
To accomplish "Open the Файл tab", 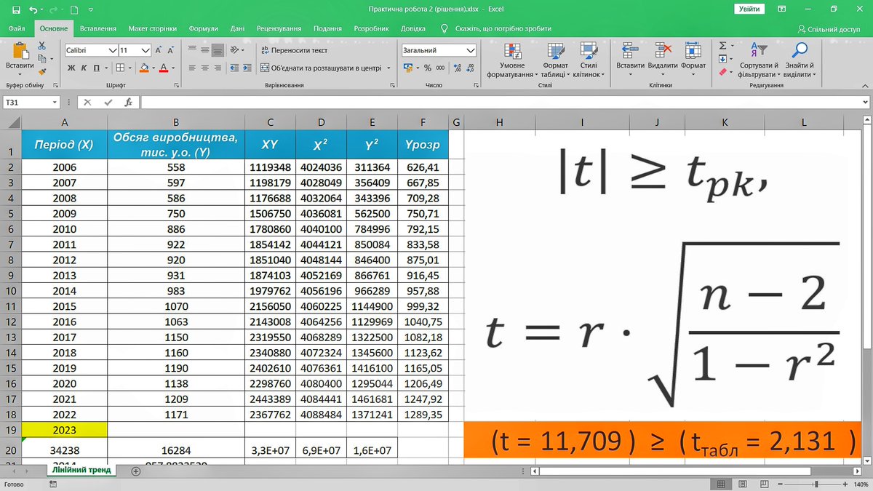I will pos(17,28).
